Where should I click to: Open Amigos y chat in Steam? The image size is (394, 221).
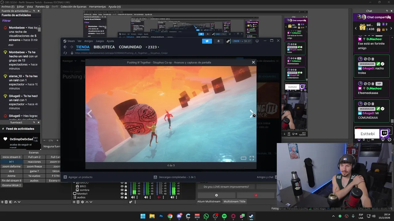point(265,177)
